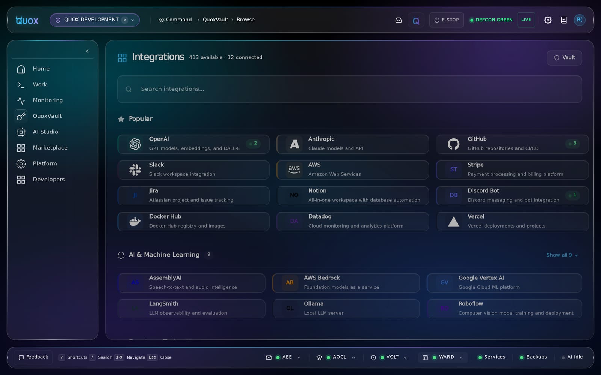
Task: Click the AEE mail icon
Action: 269,357
